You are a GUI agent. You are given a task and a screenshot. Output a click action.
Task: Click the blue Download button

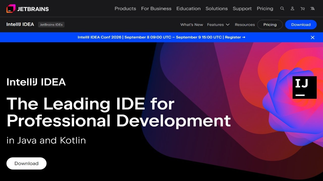(x=301, y=25)
